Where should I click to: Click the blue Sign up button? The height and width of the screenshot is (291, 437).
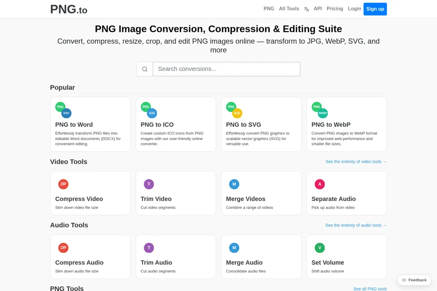click(x=375, y=9)
